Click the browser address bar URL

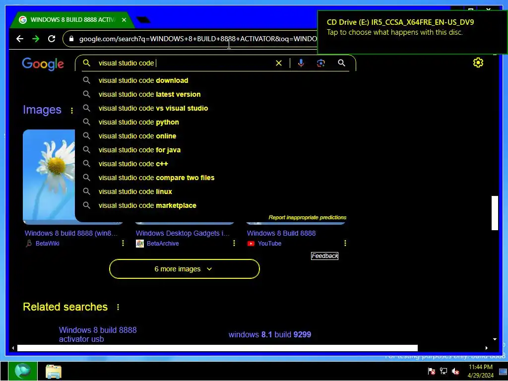coord(197,39)
